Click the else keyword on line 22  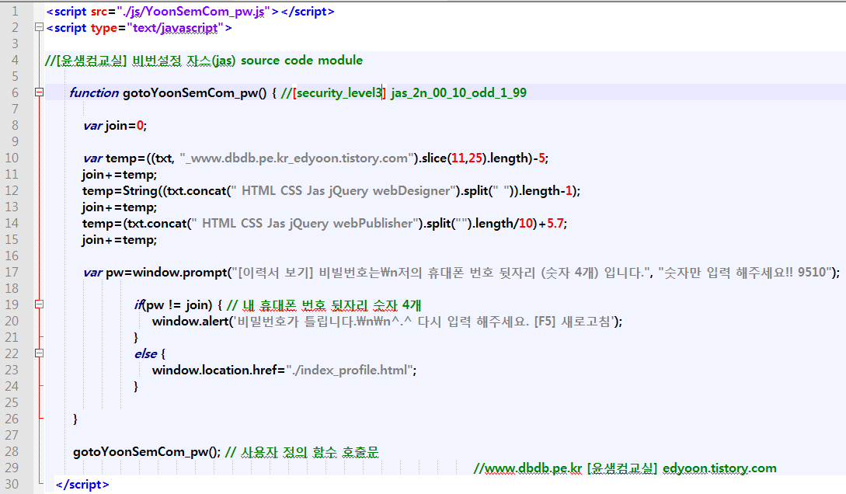pos(146,353)
